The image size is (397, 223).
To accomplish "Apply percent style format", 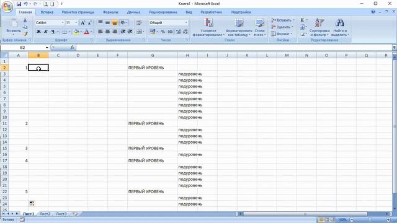I will click(163, 32).
